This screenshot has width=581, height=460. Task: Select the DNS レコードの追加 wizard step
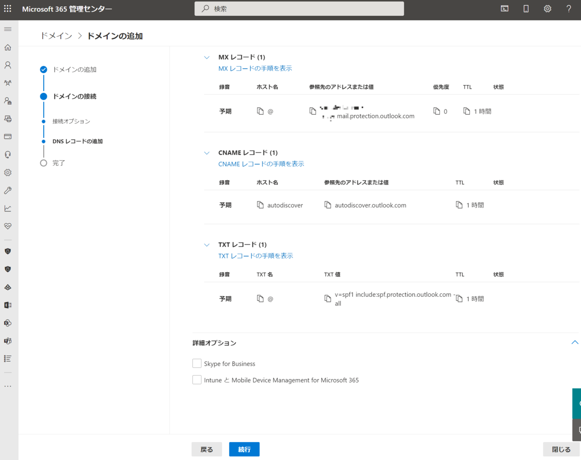coord(77,141)
